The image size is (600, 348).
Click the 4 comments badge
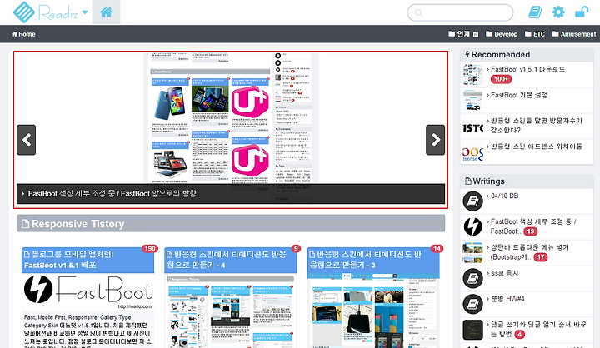tap(519, 334)
